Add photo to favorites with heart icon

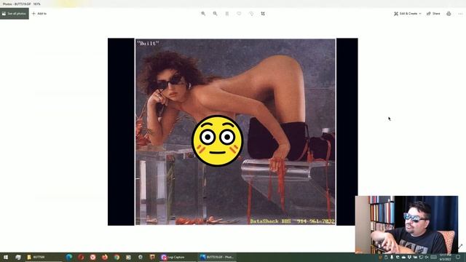(x=239, y=14)
